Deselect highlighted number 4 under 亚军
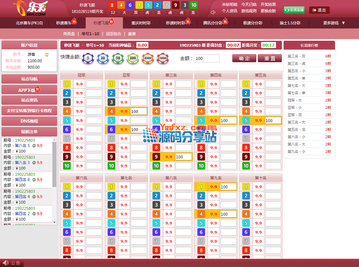Screen dimensions: 359x267 (x=112, y=111)
